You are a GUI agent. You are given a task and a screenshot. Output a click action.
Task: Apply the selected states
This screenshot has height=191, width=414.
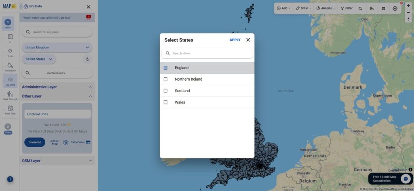(x=235, y=40)
